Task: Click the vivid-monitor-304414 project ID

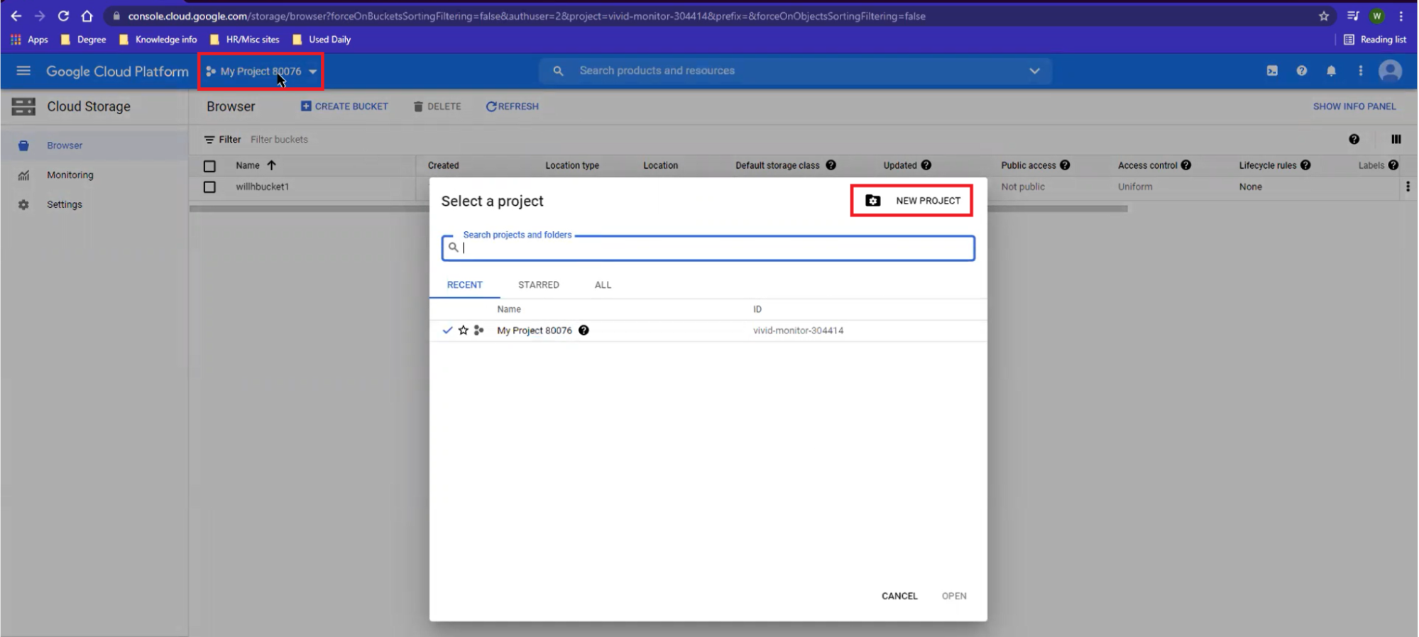Action: click(x=799, y=331)
